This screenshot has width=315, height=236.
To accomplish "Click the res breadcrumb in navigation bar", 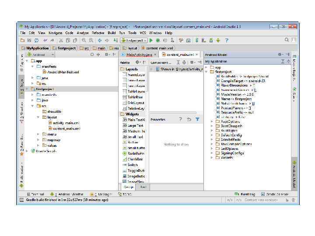I will click(x=115, y=48).
